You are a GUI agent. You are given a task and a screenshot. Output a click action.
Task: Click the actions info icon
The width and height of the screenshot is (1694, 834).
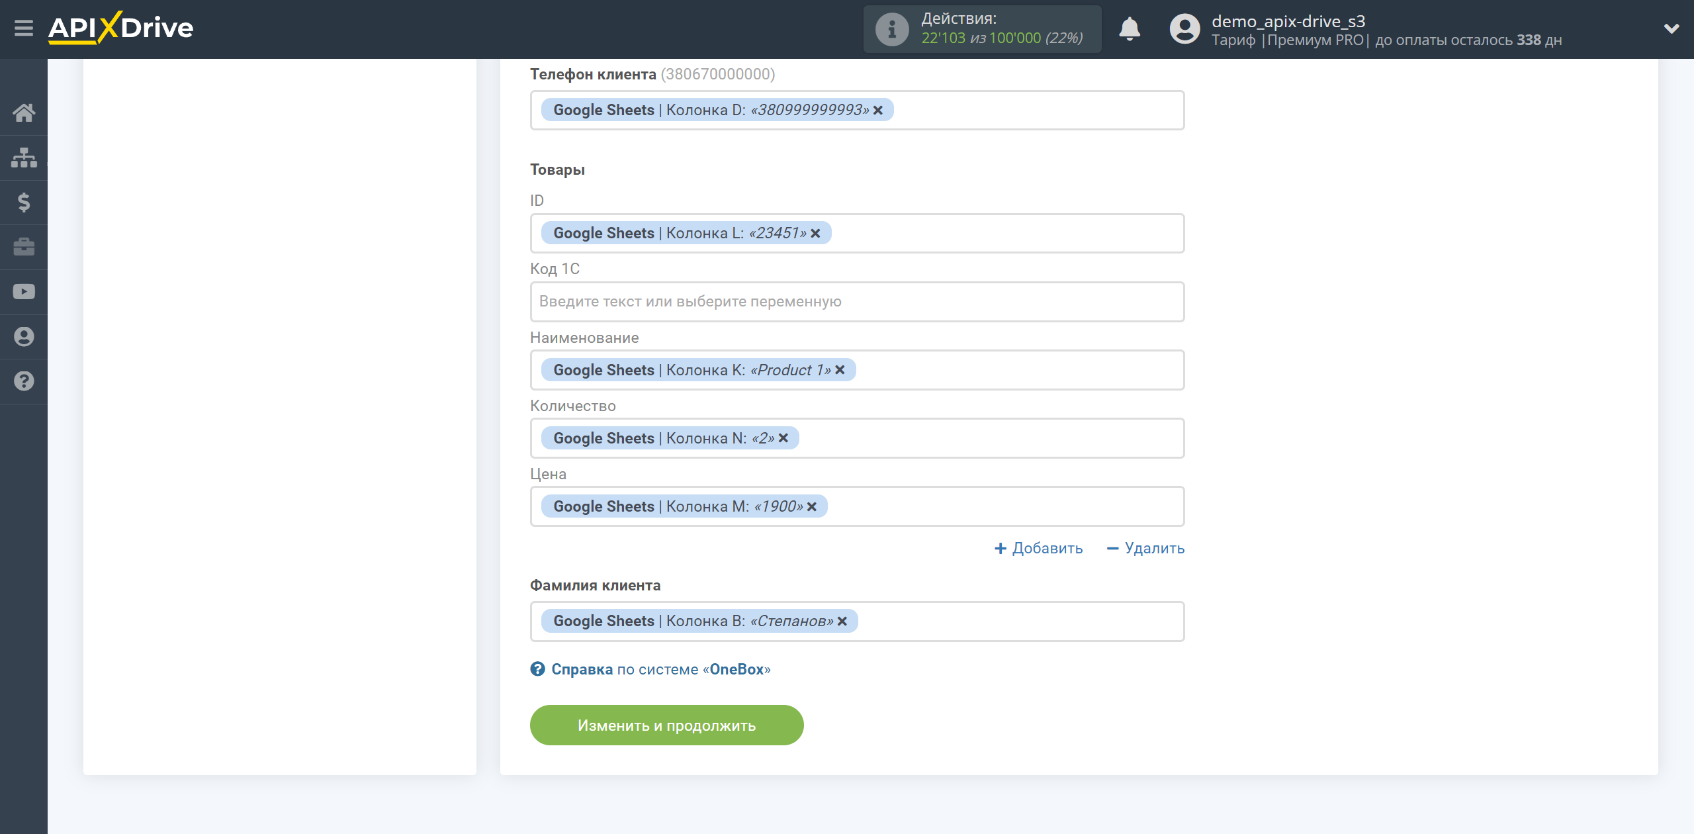click(x=892, y=29)
